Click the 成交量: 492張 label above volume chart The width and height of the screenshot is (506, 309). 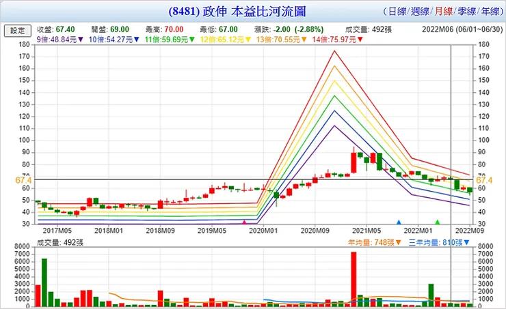click(59, 242)
